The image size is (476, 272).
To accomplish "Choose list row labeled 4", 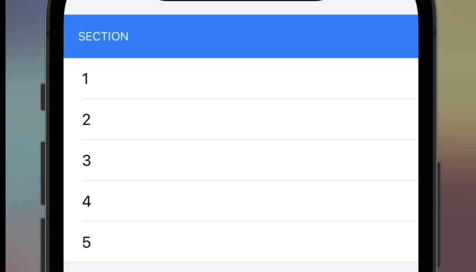I will tap(241, 201).
